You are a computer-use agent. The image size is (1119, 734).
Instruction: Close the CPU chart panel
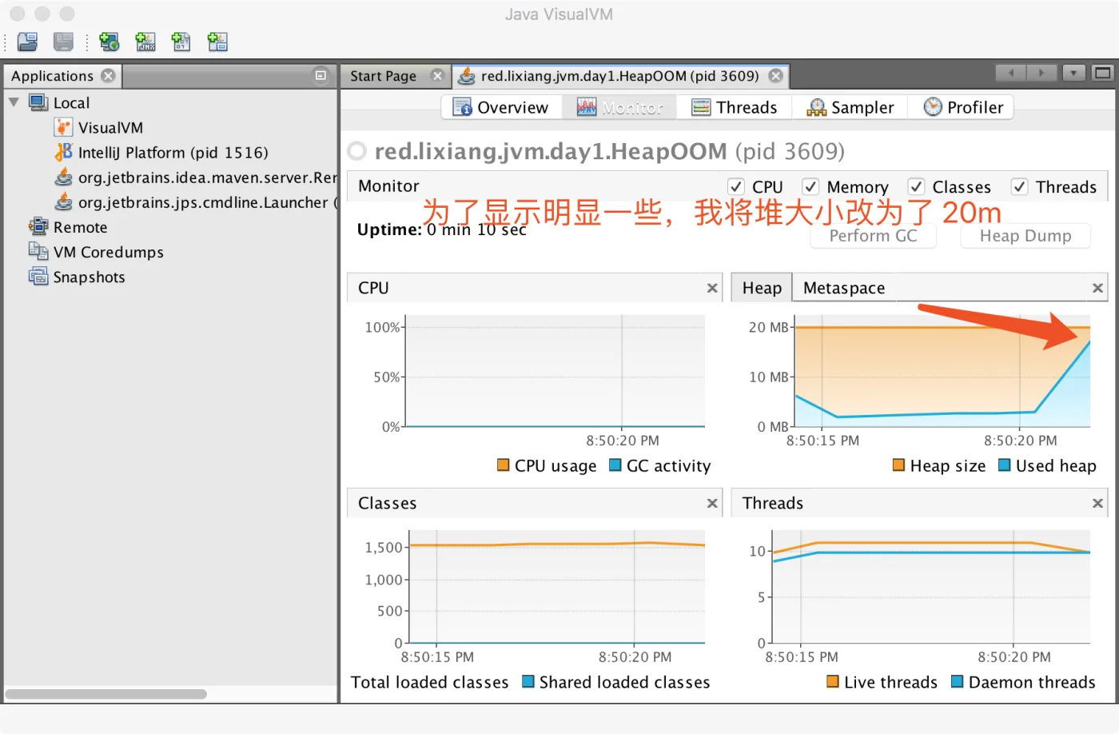tap(712, 288)
